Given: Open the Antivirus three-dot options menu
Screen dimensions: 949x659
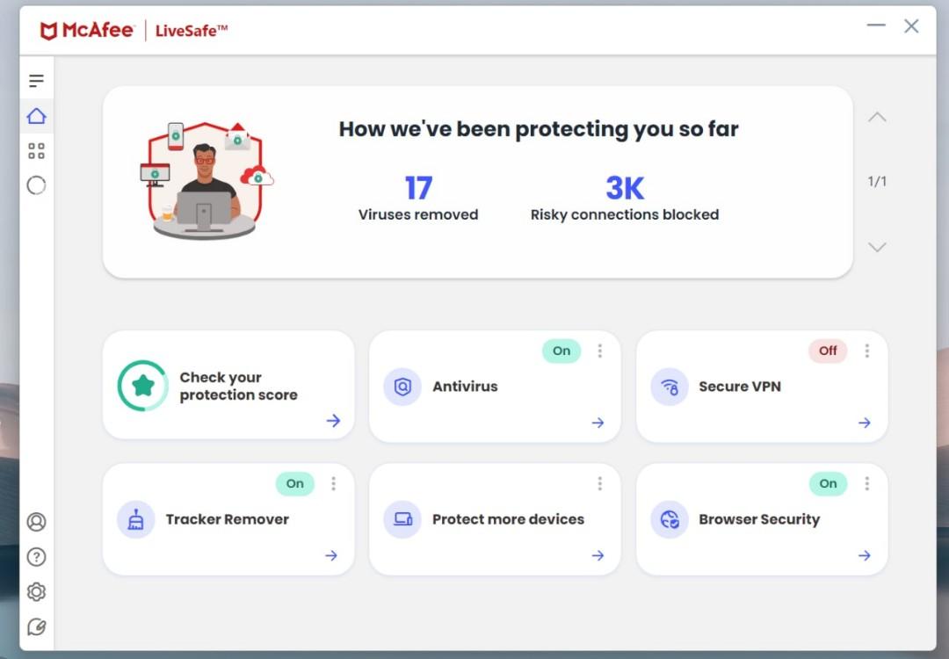Looking at the screenshot, I should pos(600,351).
